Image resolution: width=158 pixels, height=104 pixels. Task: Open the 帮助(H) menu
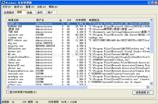53,7
